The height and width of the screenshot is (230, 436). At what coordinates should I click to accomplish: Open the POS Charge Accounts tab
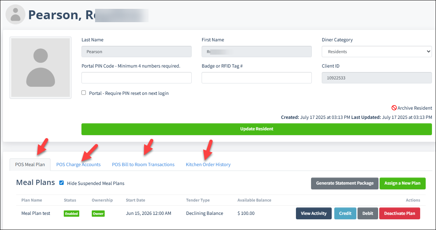tap(79, 165)
